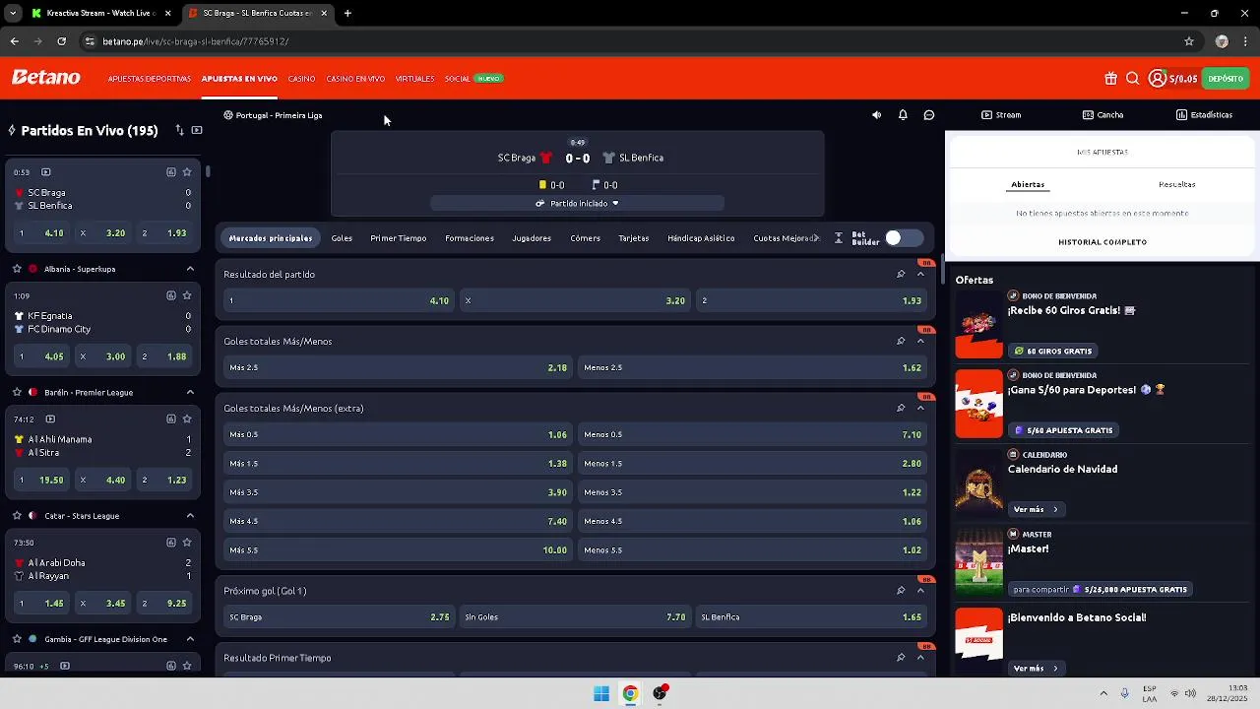This screenshot has height=709, width=1260.
Task: Click Ver más under Calendario de Navidad
Action: (x=1035, y=510)
